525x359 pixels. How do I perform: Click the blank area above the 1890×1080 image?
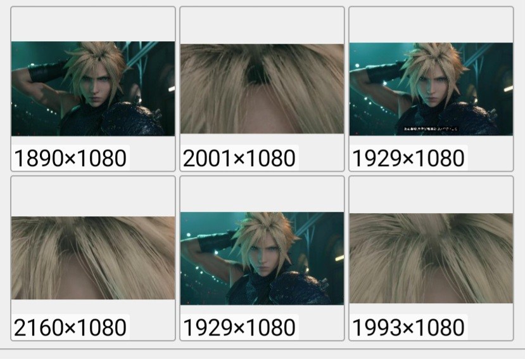tap(93, 24)
